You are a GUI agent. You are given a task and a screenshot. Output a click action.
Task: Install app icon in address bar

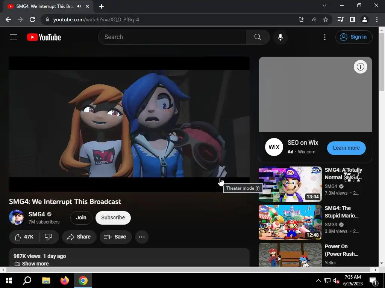[302, 19]
